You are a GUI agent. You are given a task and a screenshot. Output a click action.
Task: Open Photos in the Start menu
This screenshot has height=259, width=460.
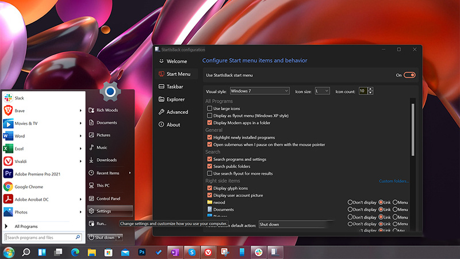coord(44,212)
